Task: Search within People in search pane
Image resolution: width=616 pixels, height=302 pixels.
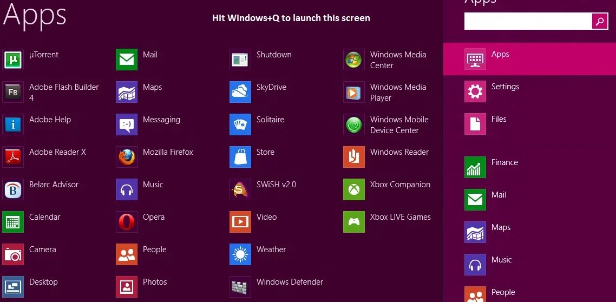Action: point(529,294)
